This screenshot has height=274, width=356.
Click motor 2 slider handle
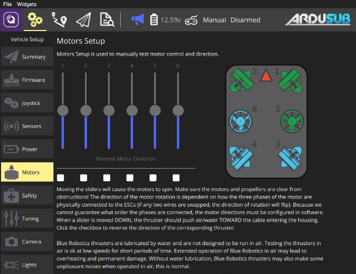coord(86,110)
